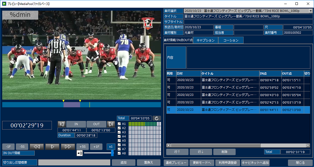Open the 素材選択 dropdown arrow
The height and width of the screenshot is (167, 314).
[311, 11]
